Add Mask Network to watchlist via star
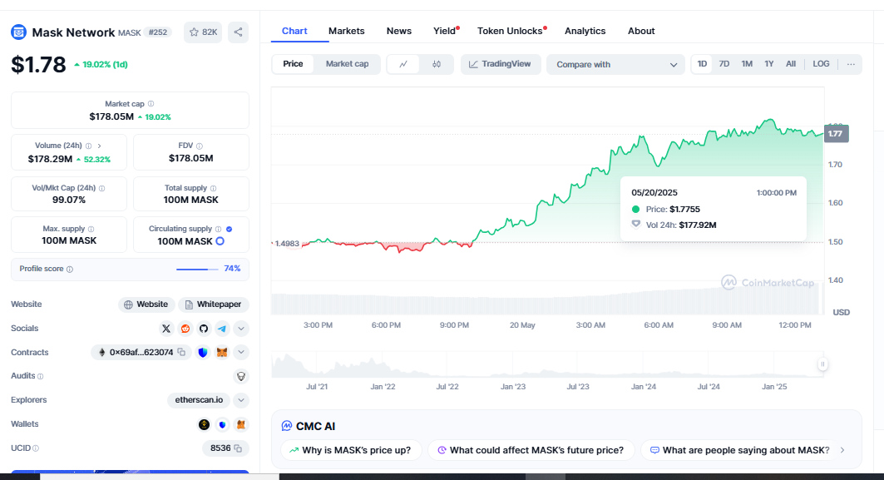The width and height of the screenshot is (884, 480). (x=202, y=32)
